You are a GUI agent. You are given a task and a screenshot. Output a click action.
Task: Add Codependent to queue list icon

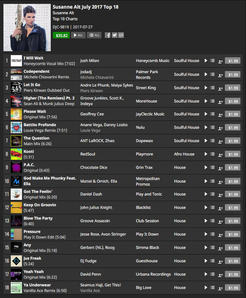pyautogui.click(x=212, y=74)
